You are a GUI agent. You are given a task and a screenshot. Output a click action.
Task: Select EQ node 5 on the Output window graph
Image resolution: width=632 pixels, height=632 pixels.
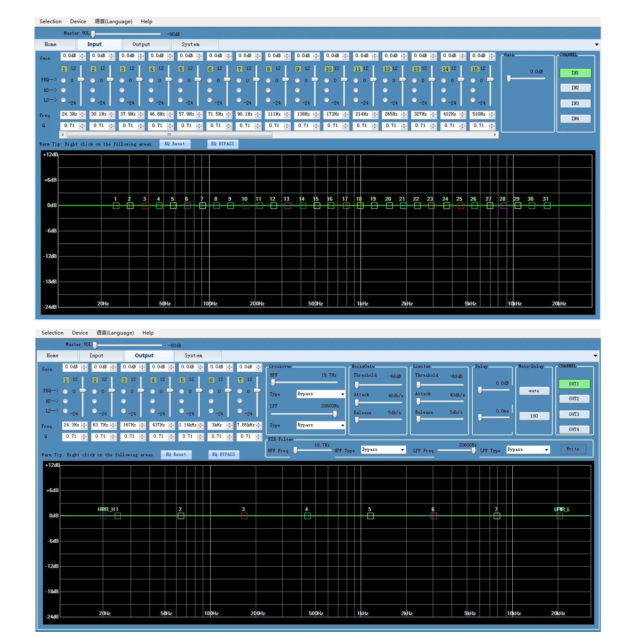click(370, 516)
